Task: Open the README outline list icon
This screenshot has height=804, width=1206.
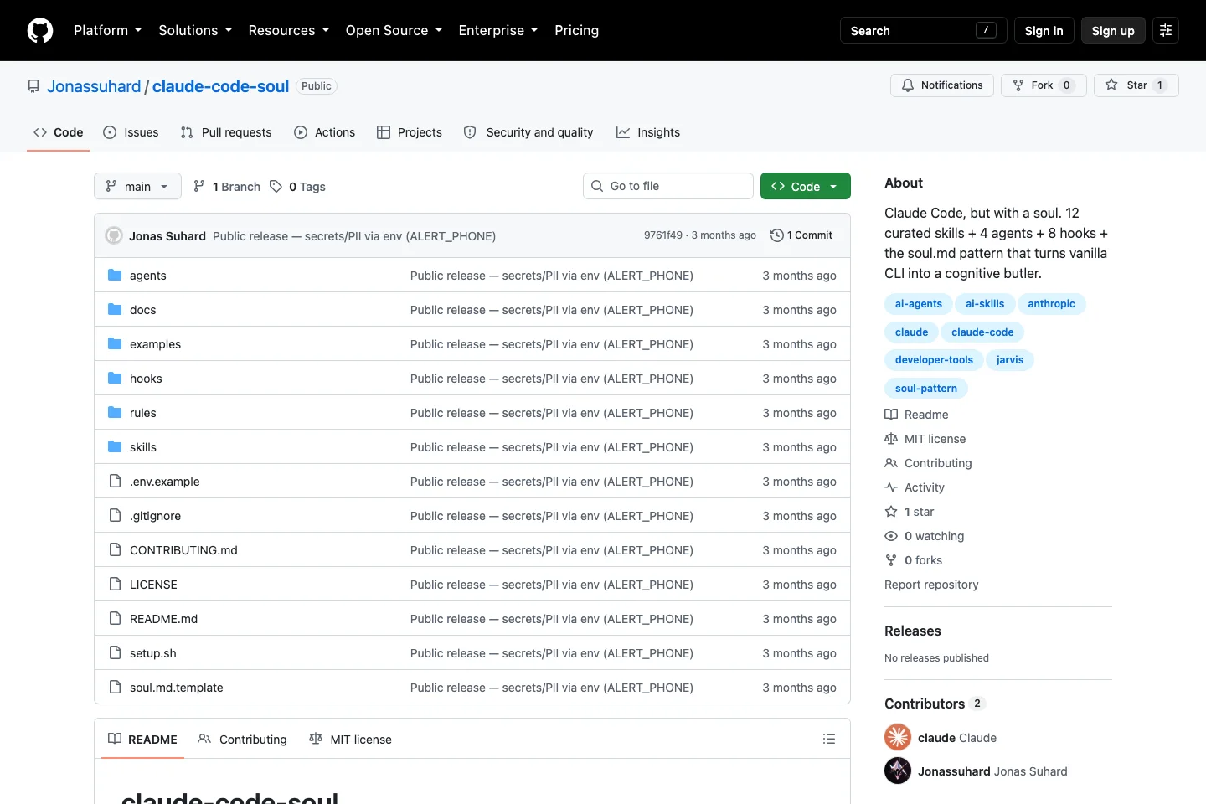Action: click(x=829, y=739)
